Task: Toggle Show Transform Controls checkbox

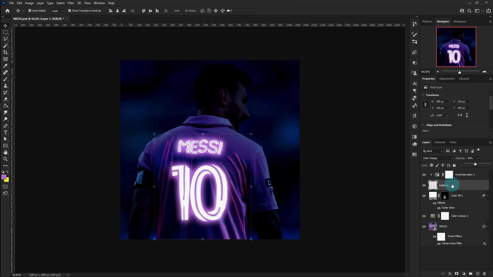Action: 69,11
